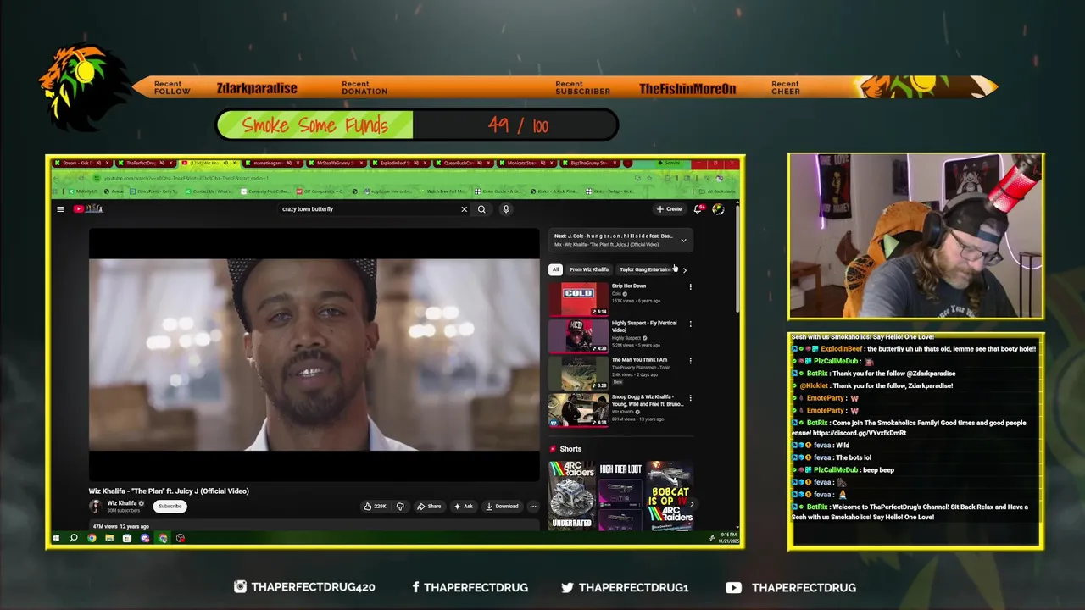Open File Explorer from the taskbar

click(109, 538)
